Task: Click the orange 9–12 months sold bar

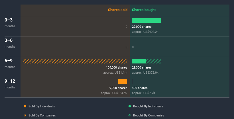Action: click(x=123, y=82)
